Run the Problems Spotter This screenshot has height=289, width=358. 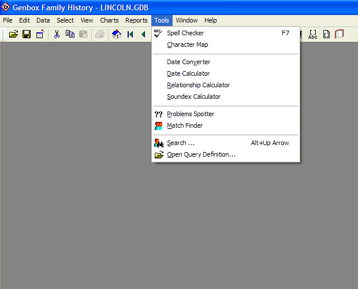[x=191, y=114]
